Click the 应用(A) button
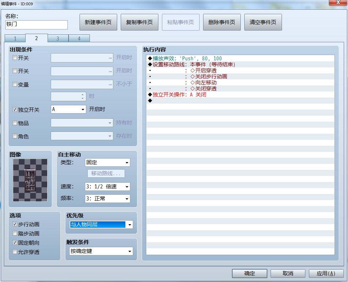348x282 pixels. coord(326,273)
